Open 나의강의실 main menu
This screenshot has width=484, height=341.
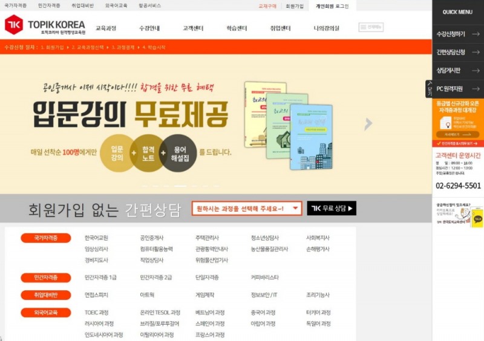(326, 28)
